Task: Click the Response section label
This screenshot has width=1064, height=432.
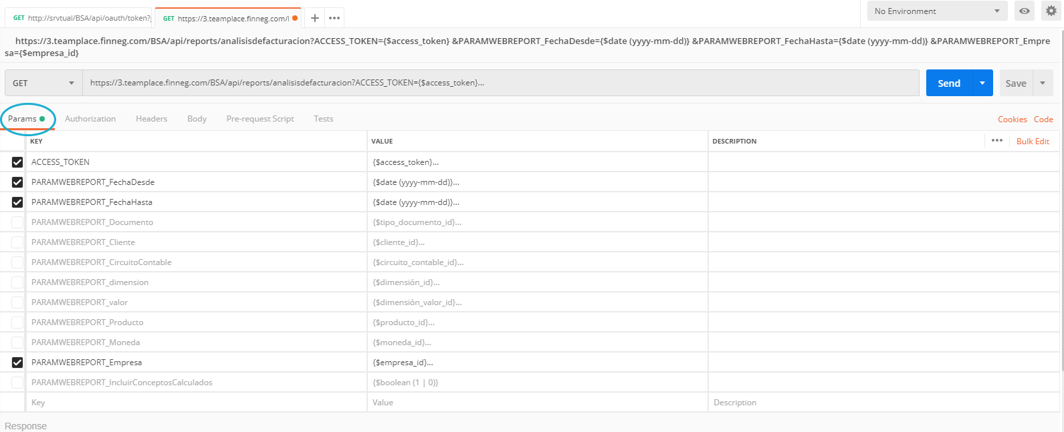Action: [x=25, y=426]
